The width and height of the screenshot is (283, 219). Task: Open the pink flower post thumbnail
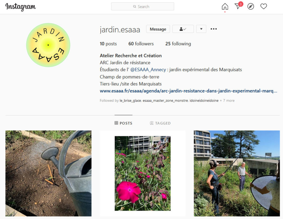143,173
